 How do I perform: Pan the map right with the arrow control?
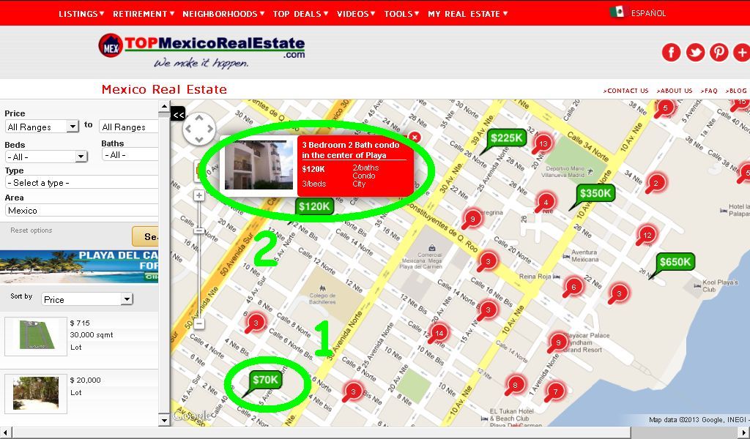pos(210,129)
